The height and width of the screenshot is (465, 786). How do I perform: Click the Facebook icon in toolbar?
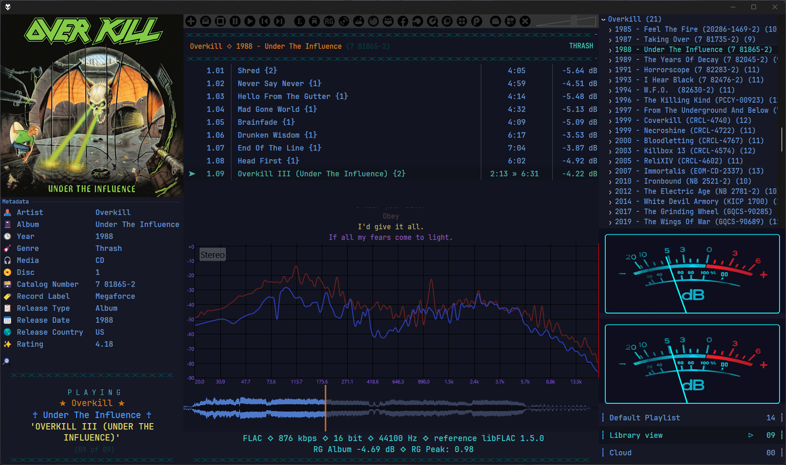coord(403,21)
